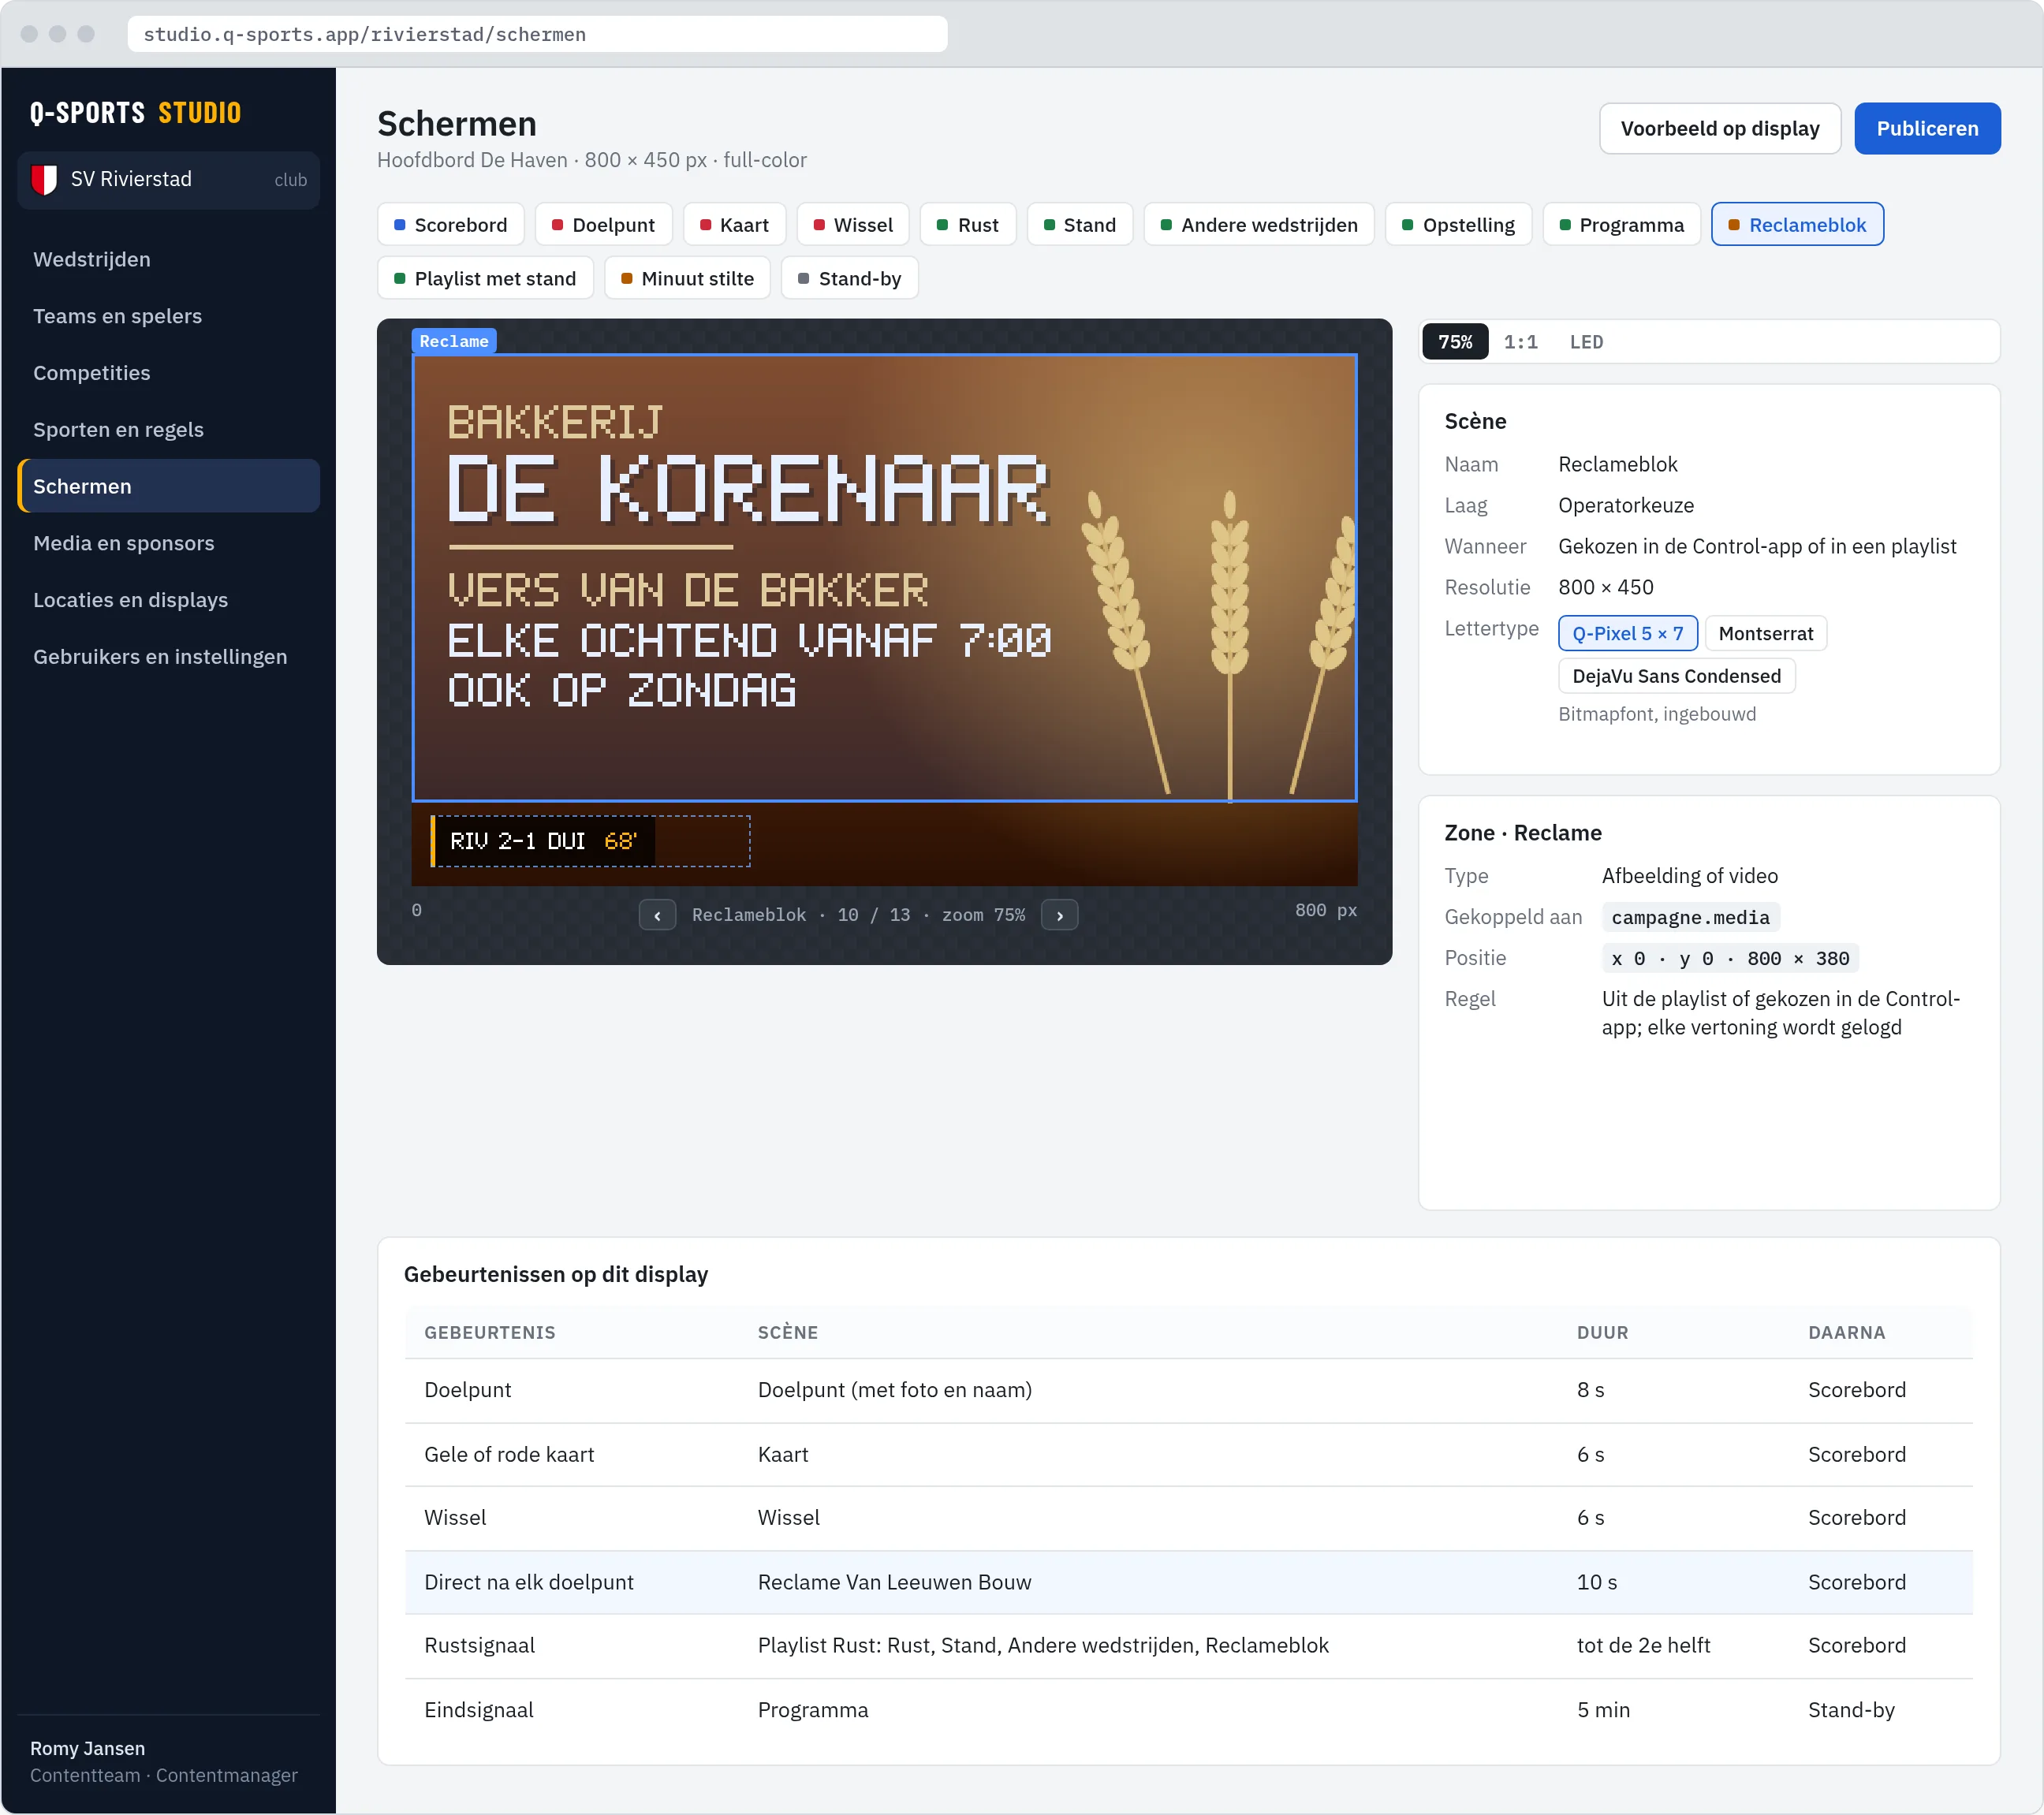2044x1815 pixels.
Task: Go to Sporten en regels page
Action: pos(169,430)
